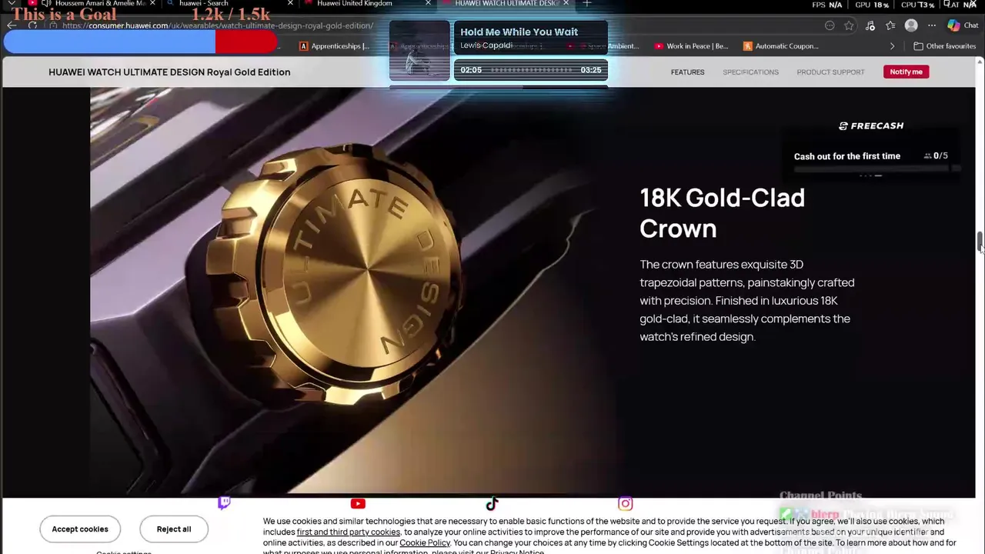Open a new browser tab with plus
Image resolution: width=985 pixels, height=554 pixels.
[x=587, y=4]
